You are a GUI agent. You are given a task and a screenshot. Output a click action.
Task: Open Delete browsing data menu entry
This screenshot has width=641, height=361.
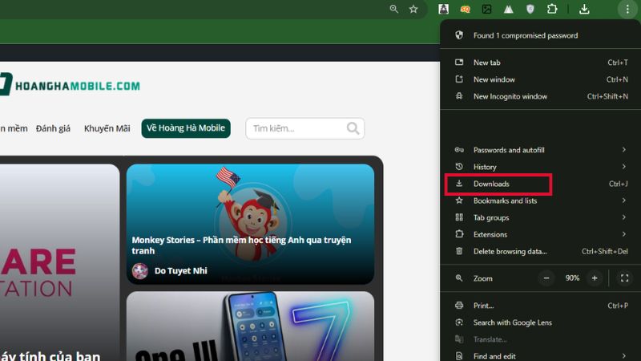[510, 251]
